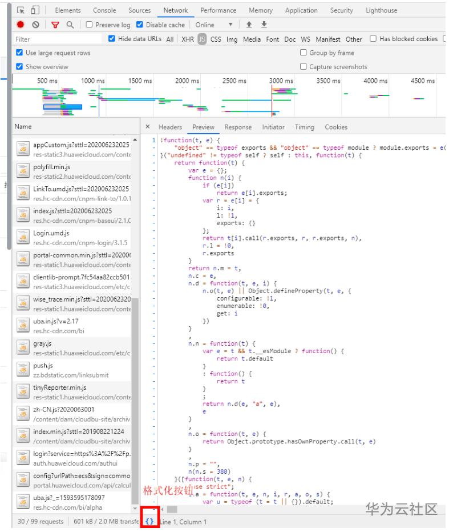
Task: Open the Sources panel tab
Action: tap(139, 10)
